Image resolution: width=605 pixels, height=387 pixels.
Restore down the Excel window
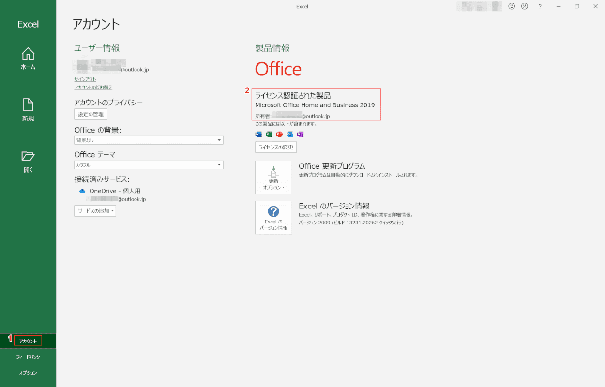[577, 6]
